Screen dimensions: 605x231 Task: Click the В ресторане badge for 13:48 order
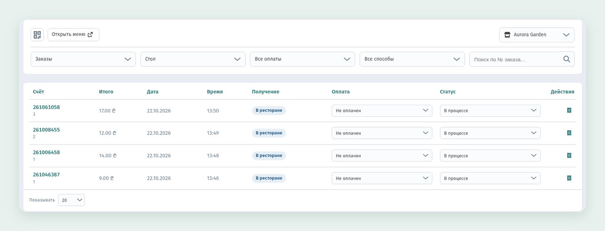point(269,155)
